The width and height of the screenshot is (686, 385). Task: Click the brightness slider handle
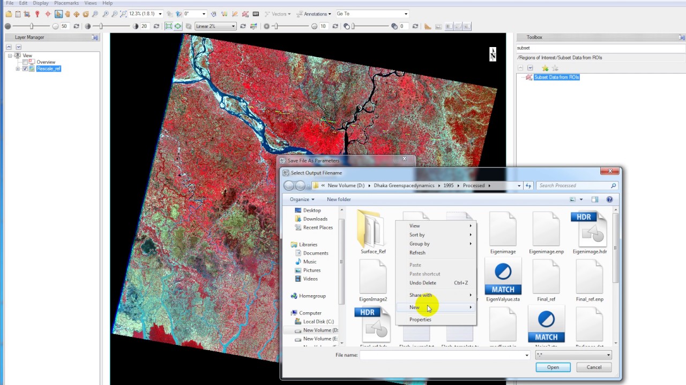(x=32, y=26)
